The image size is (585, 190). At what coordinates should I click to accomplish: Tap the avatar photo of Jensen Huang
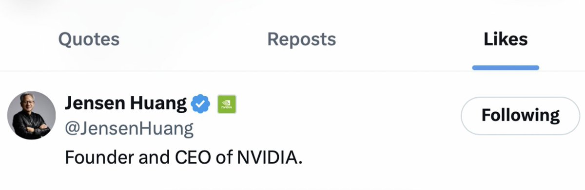(31, 115)
